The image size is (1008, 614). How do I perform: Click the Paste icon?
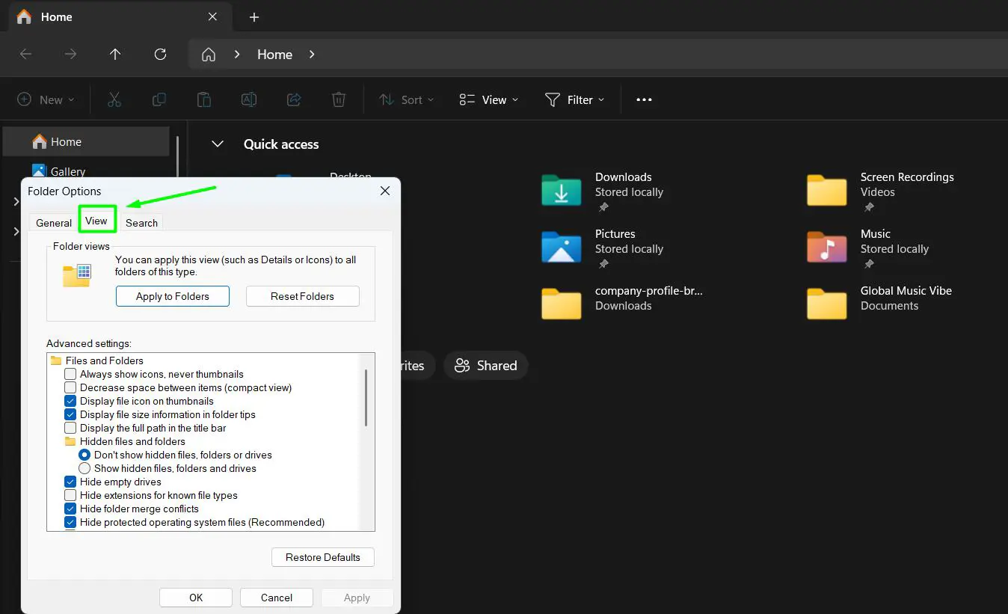(x=204, y=99)
